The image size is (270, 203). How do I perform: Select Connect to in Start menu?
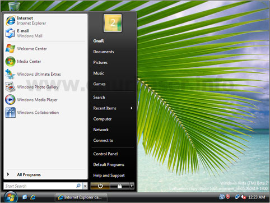pyautogui.click(x=103, y=140)
